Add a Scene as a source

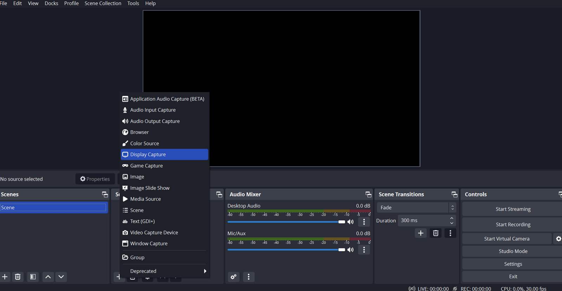(x=164, y=210)
